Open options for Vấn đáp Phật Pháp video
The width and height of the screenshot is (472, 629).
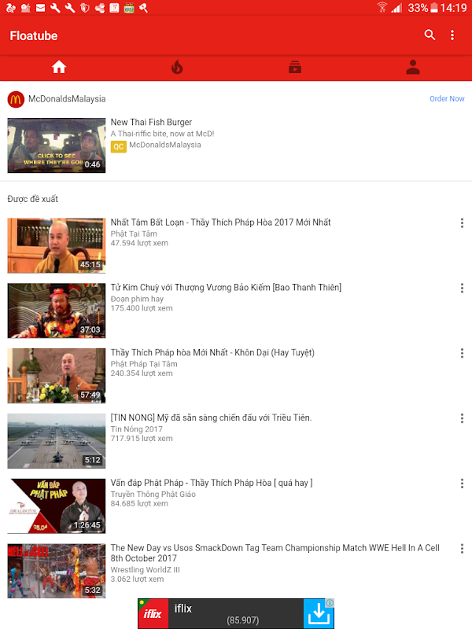click(462, 484)
